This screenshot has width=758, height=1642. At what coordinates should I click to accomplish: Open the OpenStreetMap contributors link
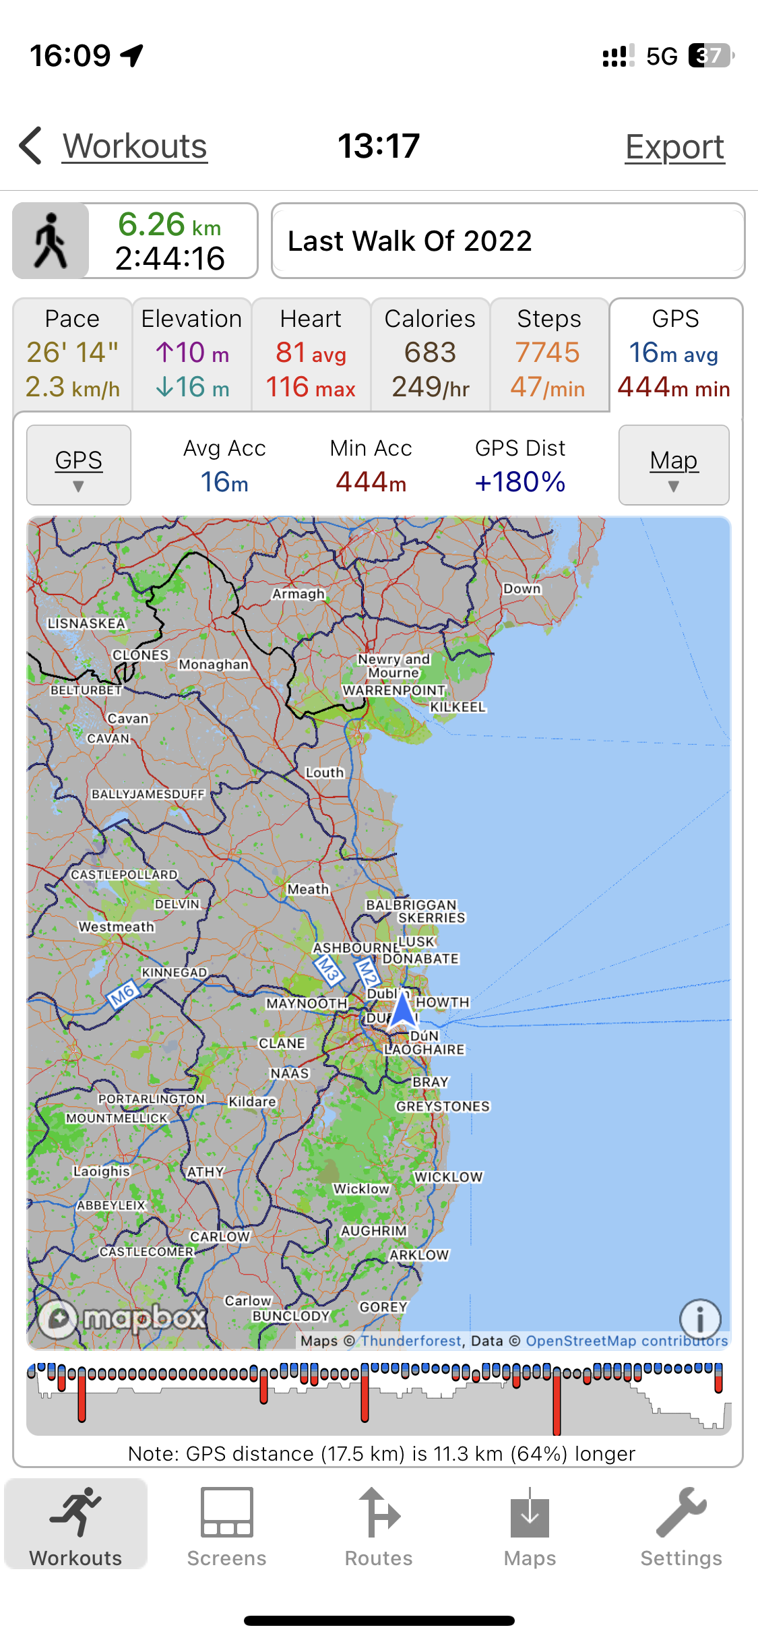point(627,1341)
